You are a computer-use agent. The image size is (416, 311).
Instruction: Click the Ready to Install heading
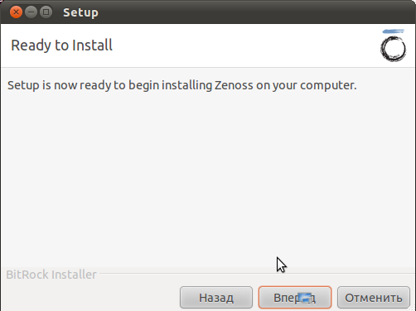(61, 45)
